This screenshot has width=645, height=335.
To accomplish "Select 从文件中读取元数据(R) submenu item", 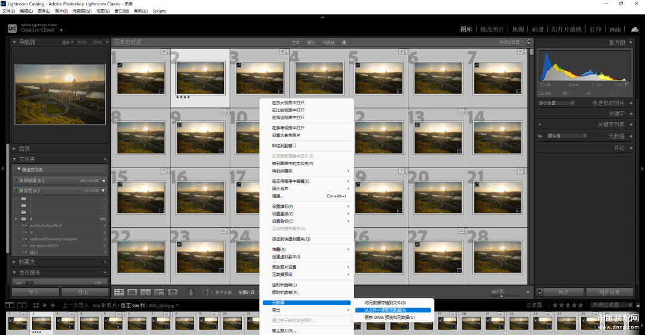I will 393,310.
